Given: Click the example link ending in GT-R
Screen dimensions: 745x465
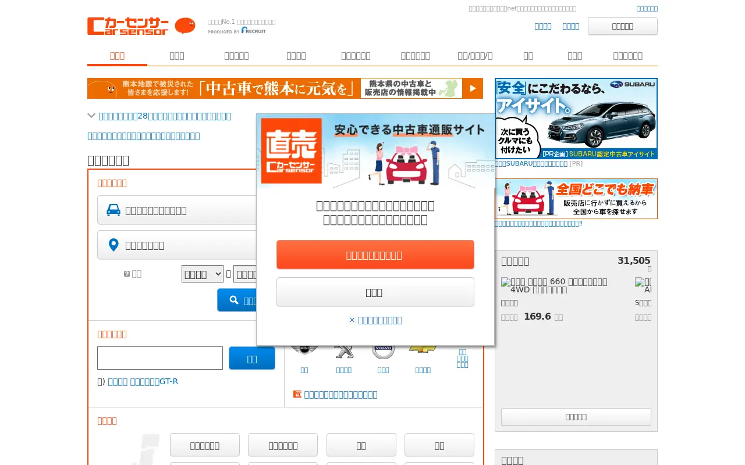Looking at the screenshot, I should tap(143, 381).
